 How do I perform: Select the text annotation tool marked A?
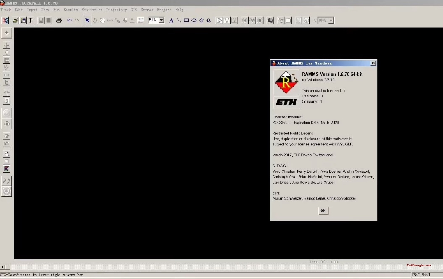click(x=171, y=20)
